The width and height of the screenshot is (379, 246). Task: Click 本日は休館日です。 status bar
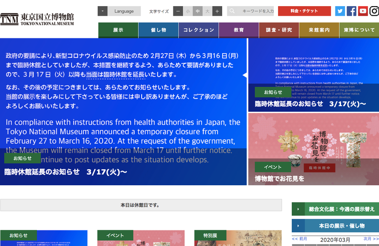point(141,205)
